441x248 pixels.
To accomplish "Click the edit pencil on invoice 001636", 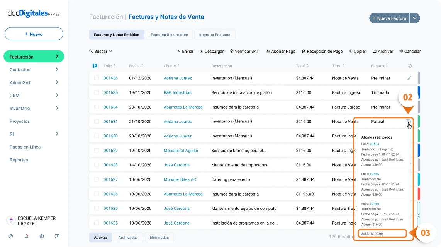I will pos(409,78).
